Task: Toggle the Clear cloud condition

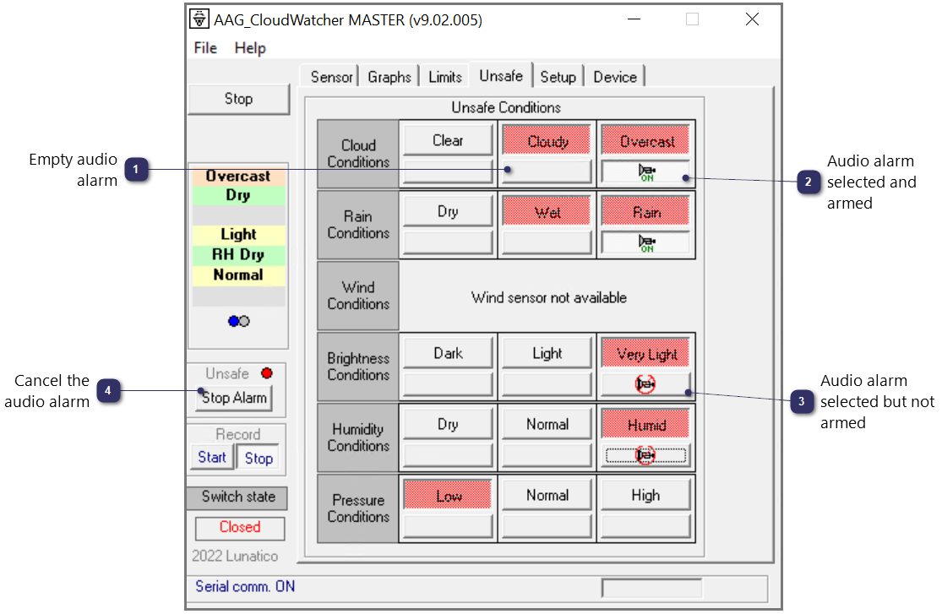Action: click(448, 140)
